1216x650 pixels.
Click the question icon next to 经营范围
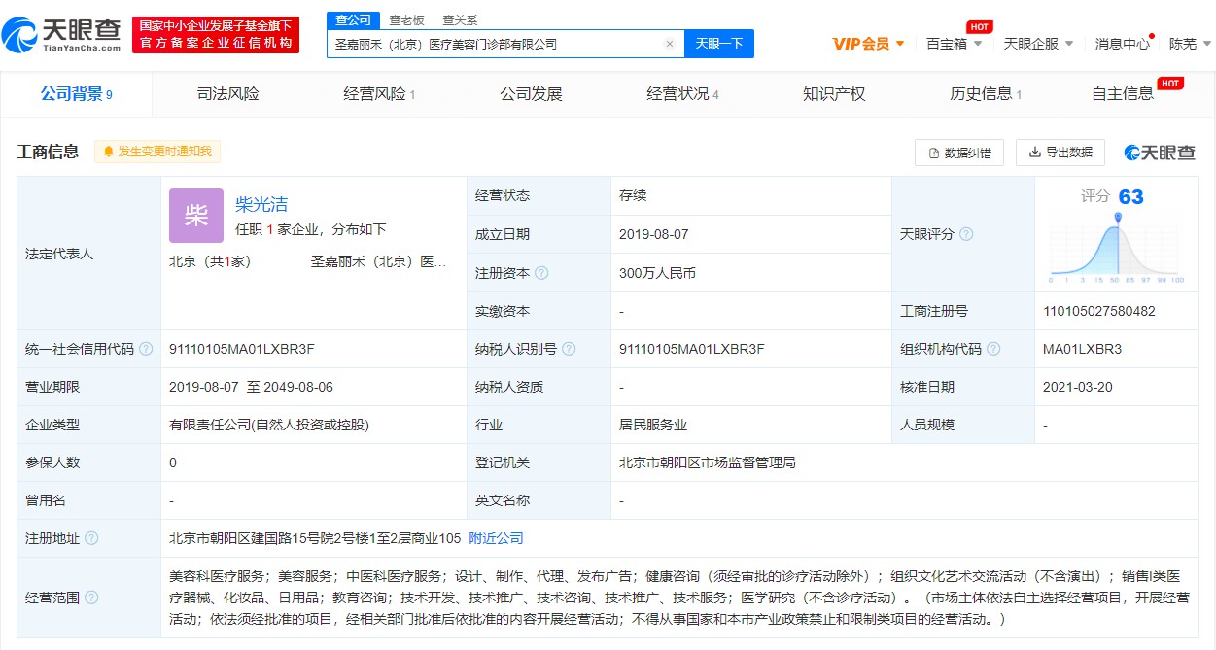pyautogui.click(x=91, y=598)
